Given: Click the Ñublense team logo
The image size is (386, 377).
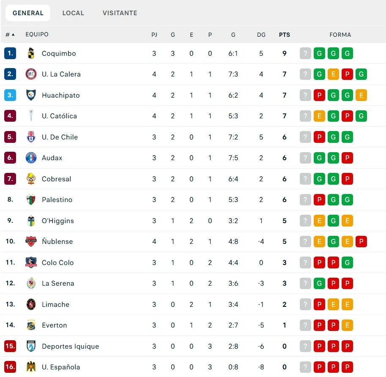Looking at the screenshot, I should click(x=31, y=241).
